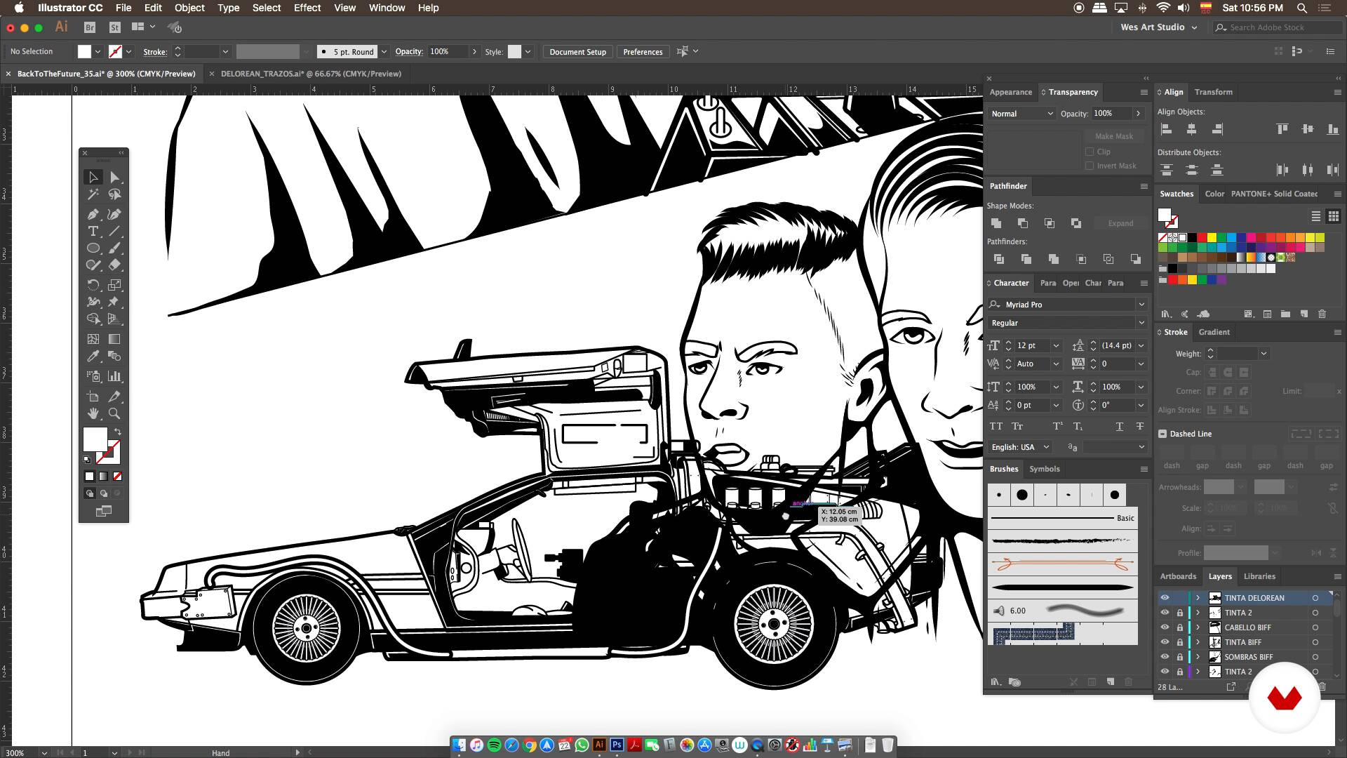Viewport: 1347px width, 758px height.
Task: Open Adobe Bridge from the Br icon
Action: (89, 27)
